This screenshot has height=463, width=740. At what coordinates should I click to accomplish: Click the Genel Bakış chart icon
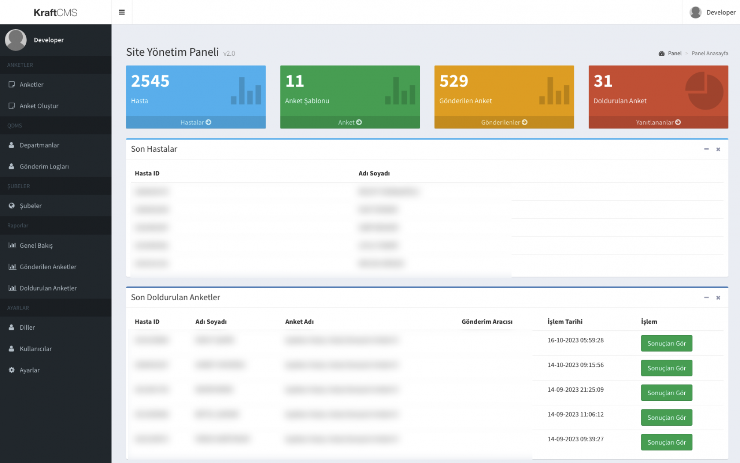(x=12, y=245)
